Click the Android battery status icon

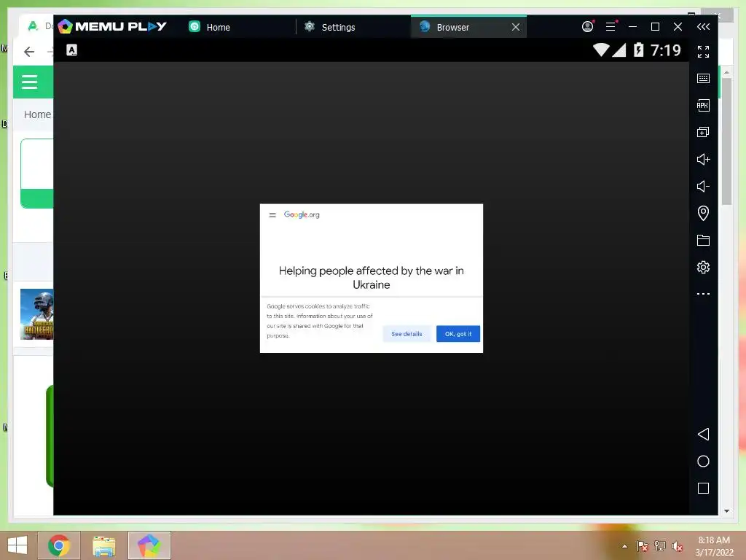click(x=638, y=50)
